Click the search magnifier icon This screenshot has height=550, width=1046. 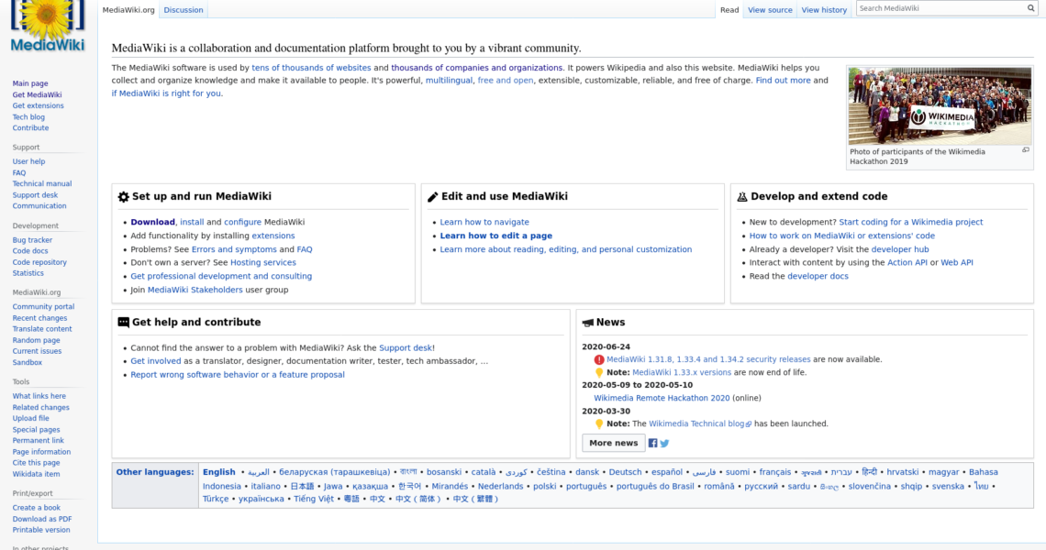(1030, 8)
